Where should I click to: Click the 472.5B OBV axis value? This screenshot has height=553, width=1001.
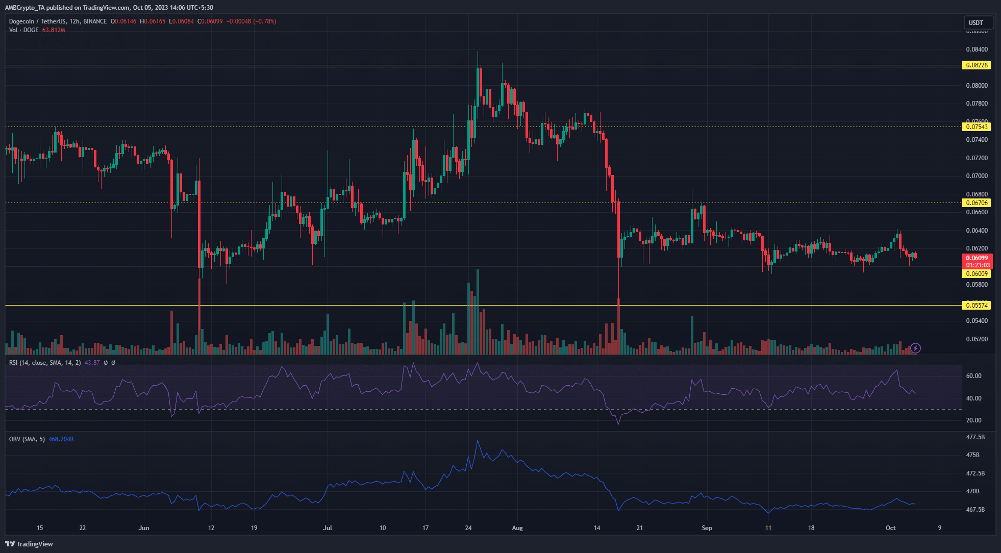[975, 473]
